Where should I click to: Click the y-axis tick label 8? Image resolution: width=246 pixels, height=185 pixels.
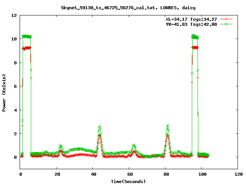(15, 63)
